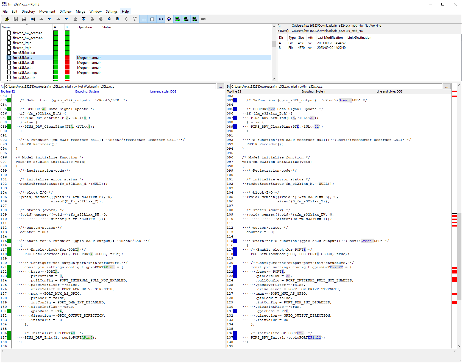
Task: Browse file B path using its ... button
Action: pos(447,86)
